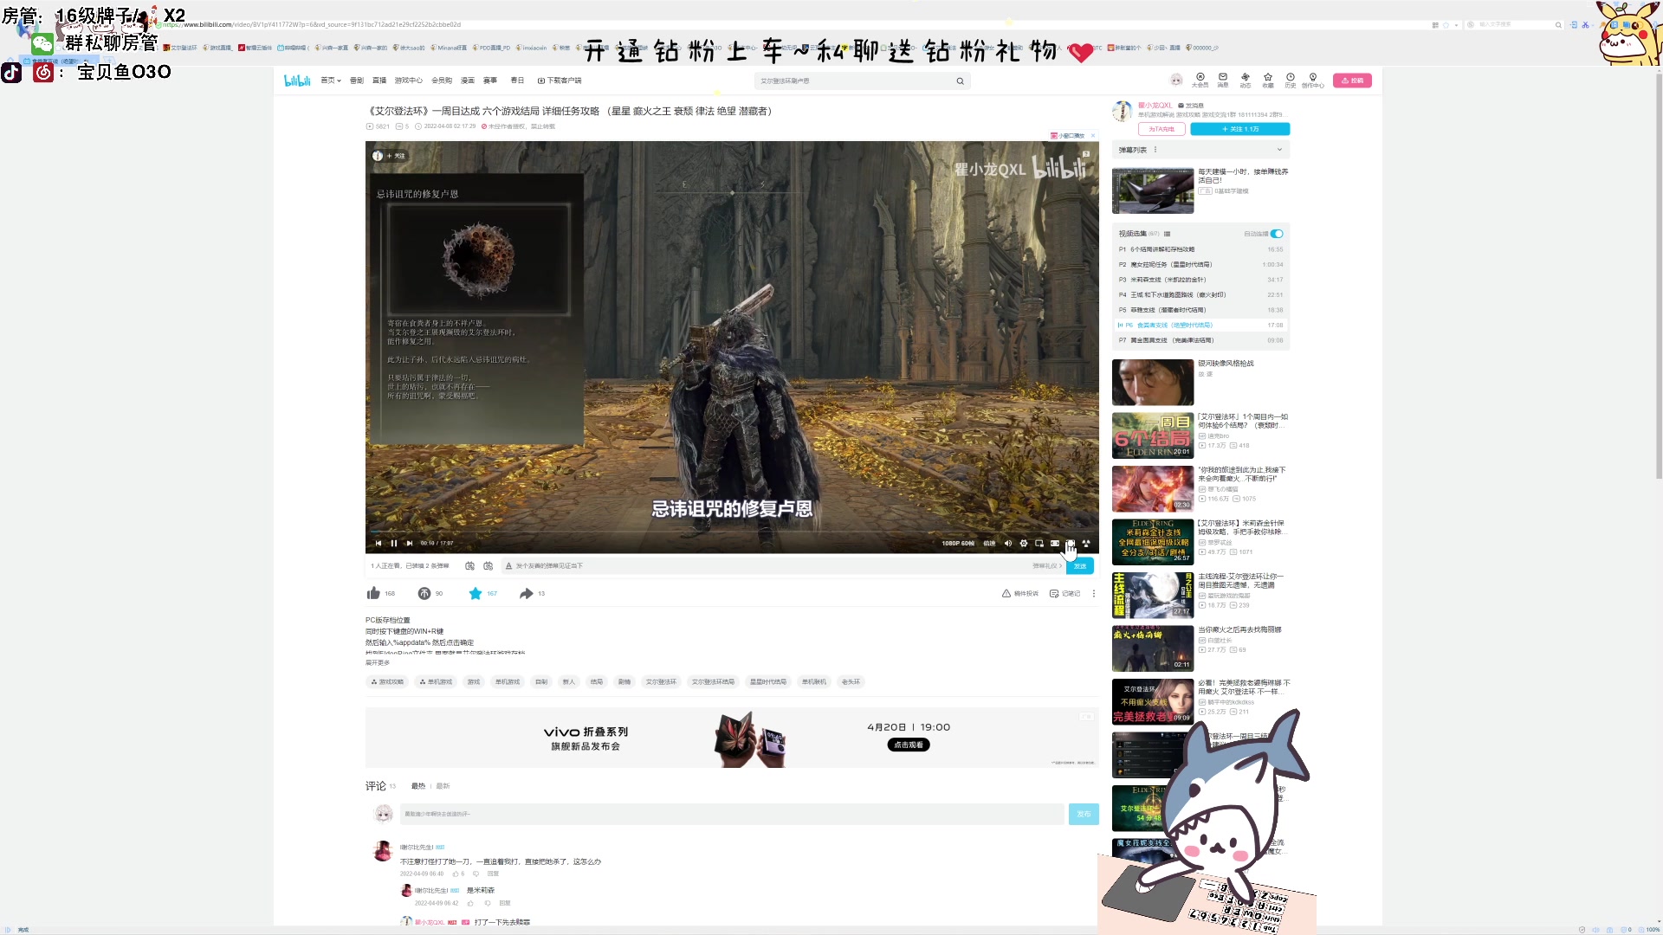Play P7 黄金面具支线 episode
The image size is (1663, 935).
pyautogui.click(x=1201, y=340)
